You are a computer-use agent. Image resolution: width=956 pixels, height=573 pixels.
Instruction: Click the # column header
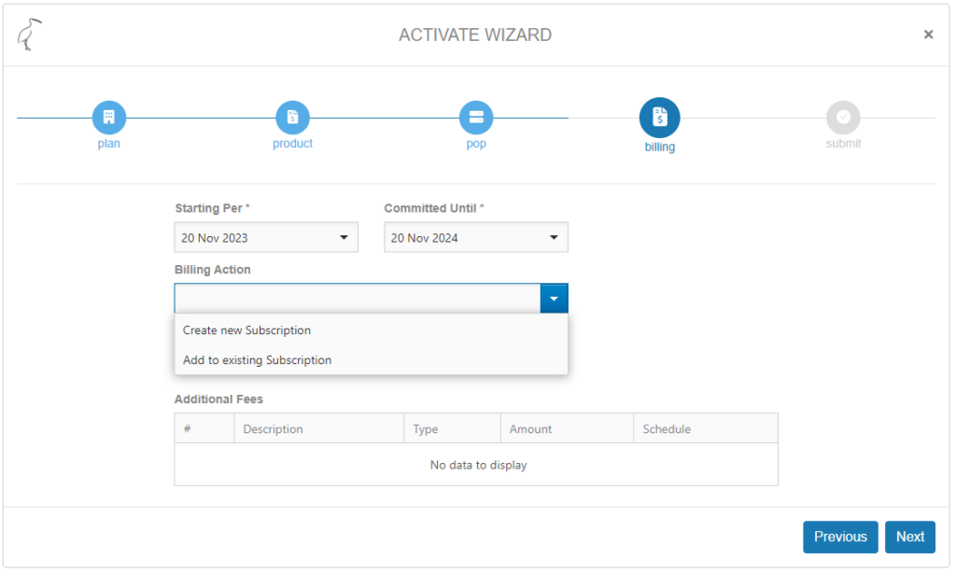click(x=188, y=429)
